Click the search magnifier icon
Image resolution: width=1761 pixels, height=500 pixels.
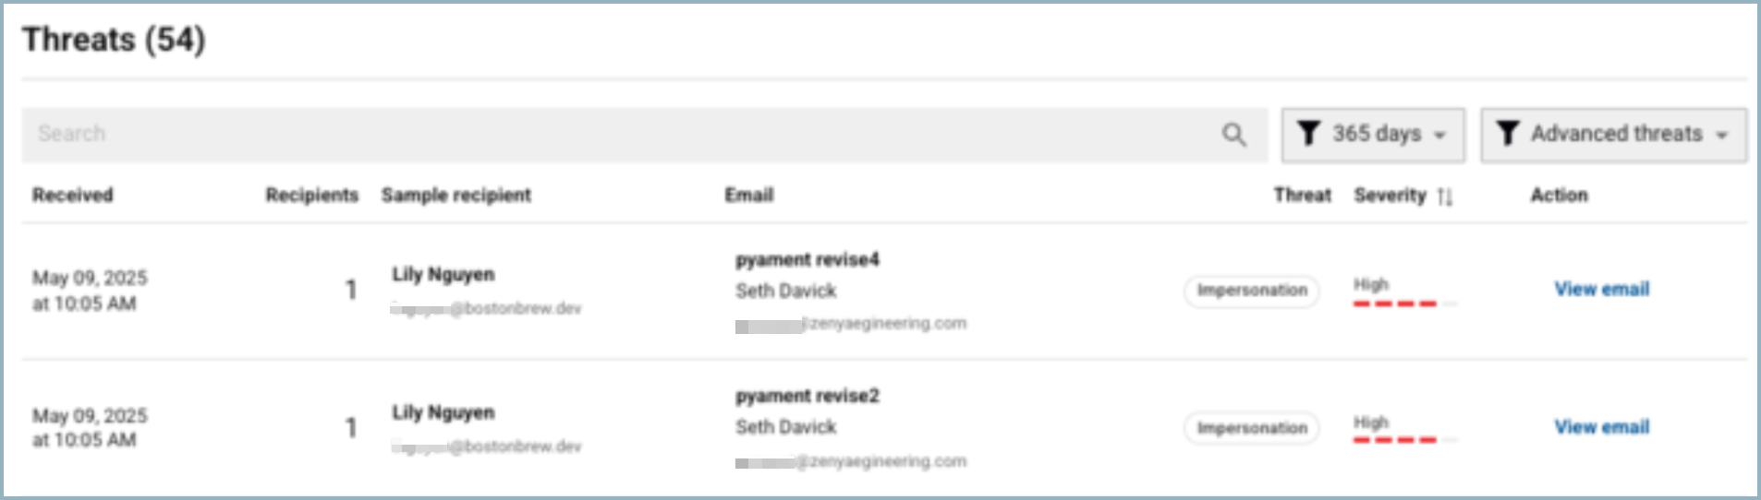click(x=1233, y=135)
